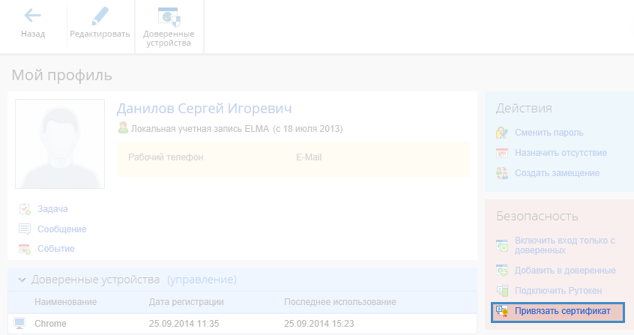Click the Назад back arrow icon
Image resolution: width=634 pixels, height=335 pixels.
[33, 16]
